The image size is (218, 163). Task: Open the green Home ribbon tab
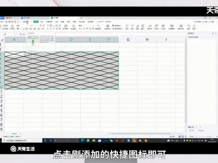(x=36, y=22)
